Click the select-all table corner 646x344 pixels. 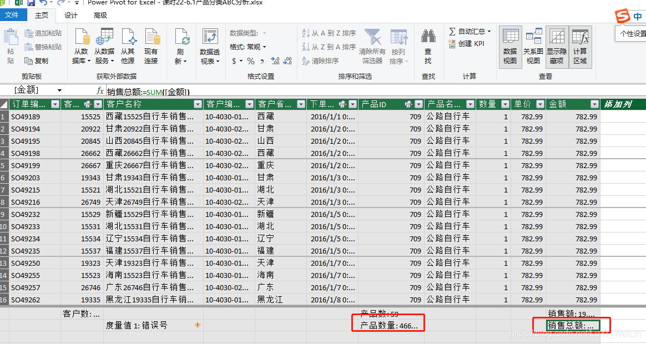coord(4,104)
